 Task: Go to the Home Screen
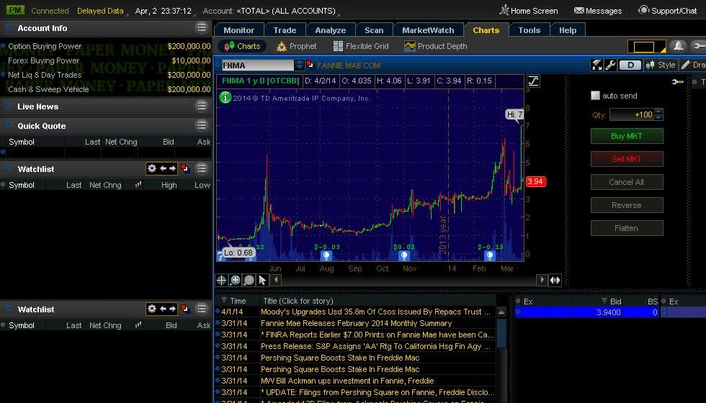pyautogui.click(x=529, y=11)
